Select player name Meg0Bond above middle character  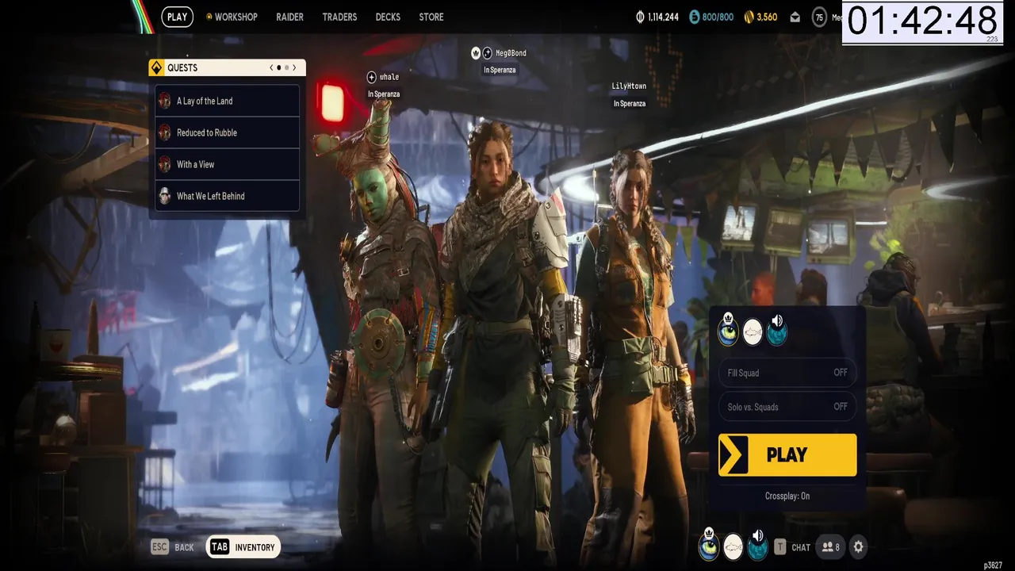pos(511,53)
